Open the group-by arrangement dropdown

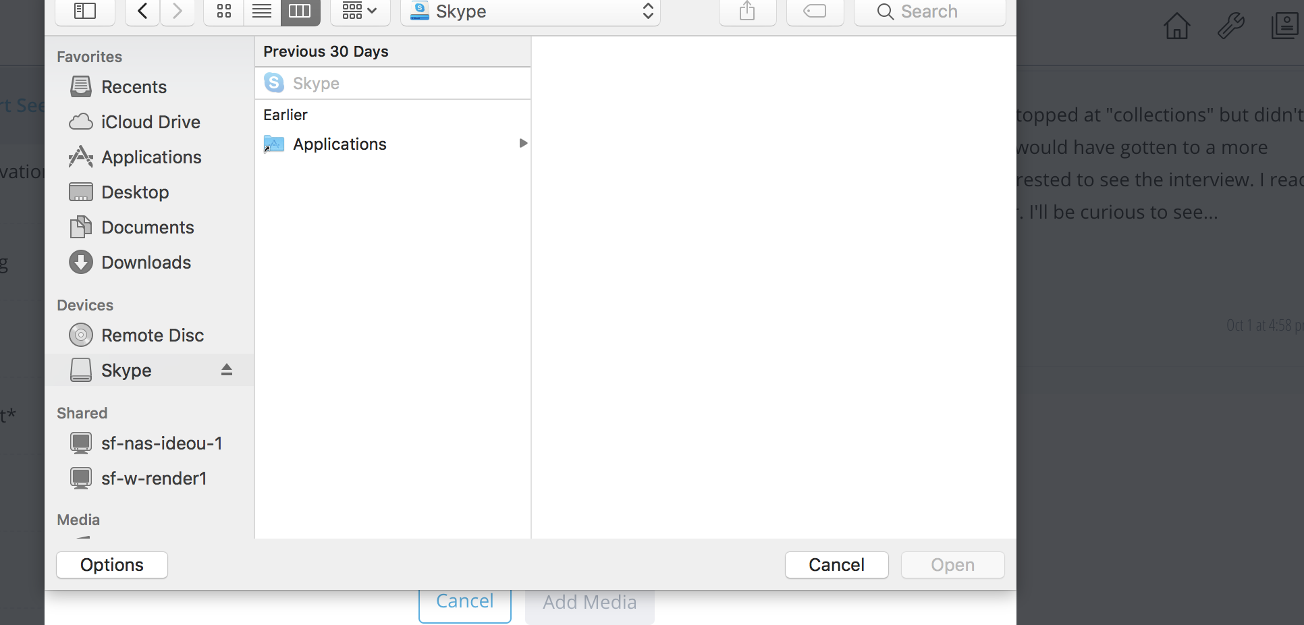tap(359, 11)
